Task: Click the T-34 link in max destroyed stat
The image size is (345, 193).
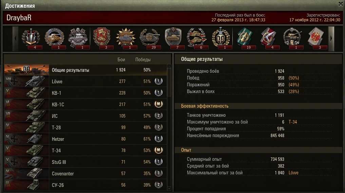Action: (x=293, y=122)
